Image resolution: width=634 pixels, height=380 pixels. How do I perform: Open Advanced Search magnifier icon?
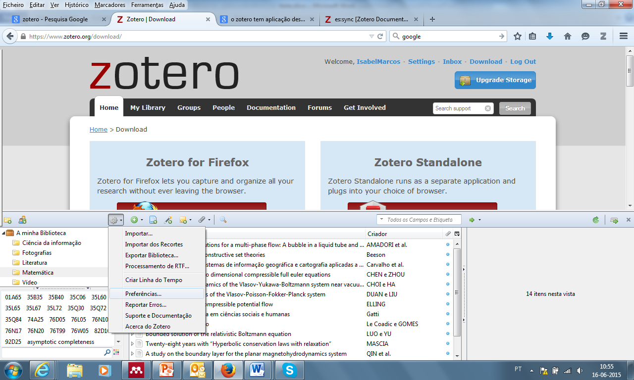tap(223, 220)
